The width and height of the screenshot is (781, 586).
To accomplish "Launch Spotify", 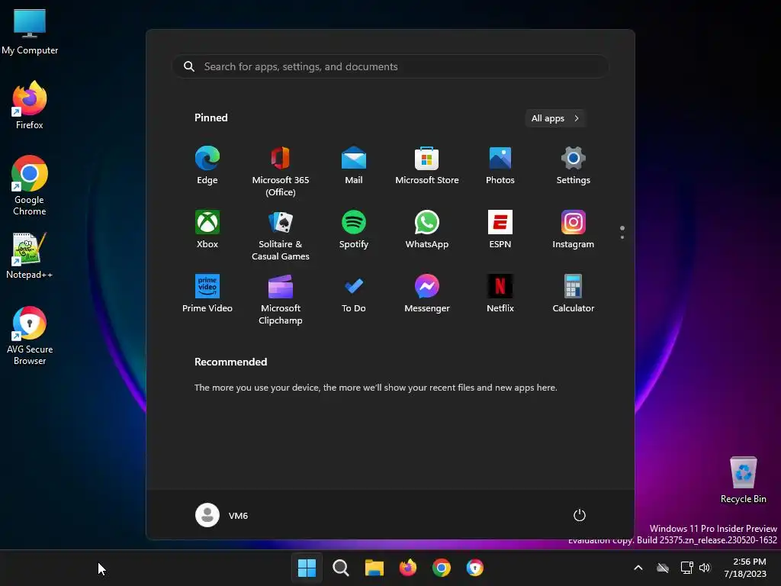I will click(x=354, y=230).
